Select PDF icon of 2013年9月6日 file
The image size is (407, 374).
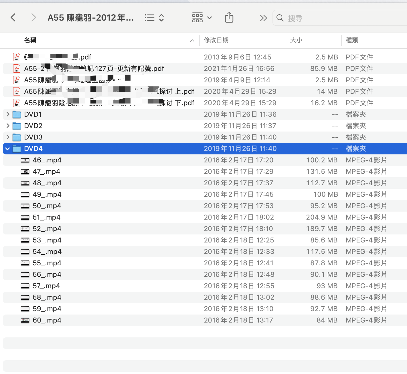pyautogui.click(x=17, y=57)
